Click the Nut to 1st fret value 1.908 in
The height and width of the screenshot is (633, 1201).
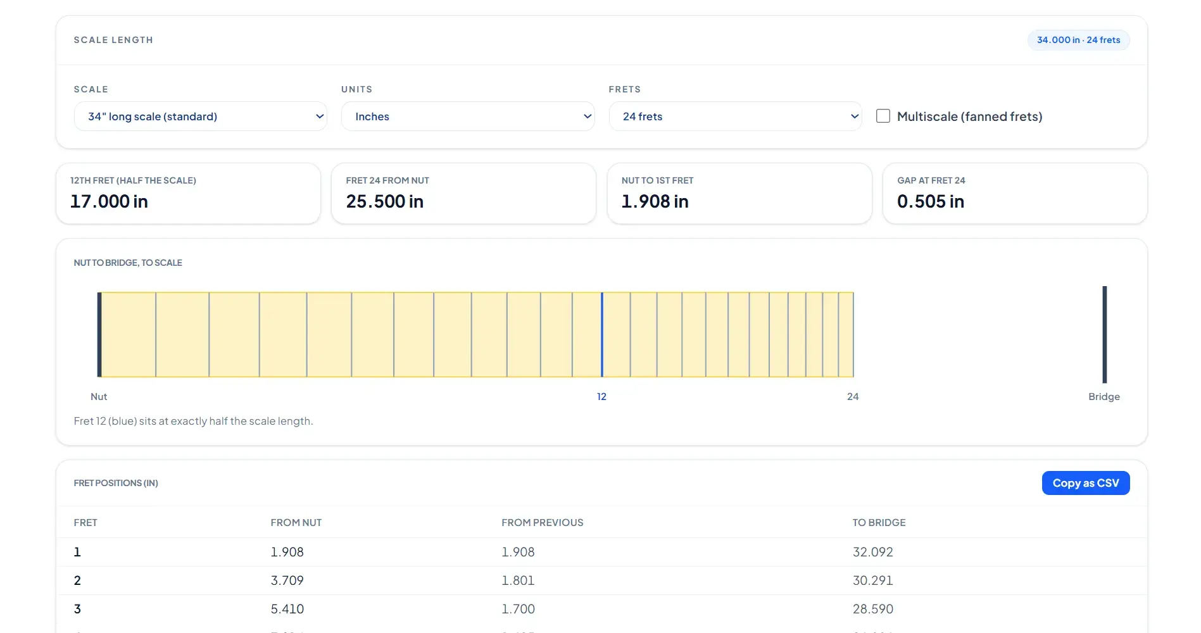point(655,201)
